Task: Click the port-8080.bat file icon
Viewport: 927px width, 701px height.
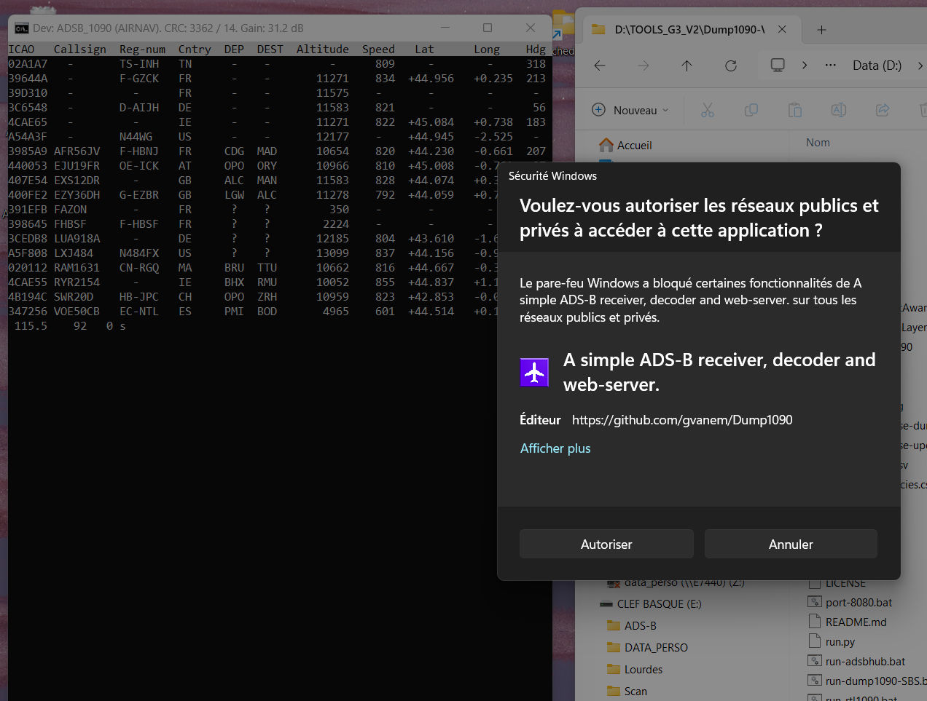Action: [815, 602]
